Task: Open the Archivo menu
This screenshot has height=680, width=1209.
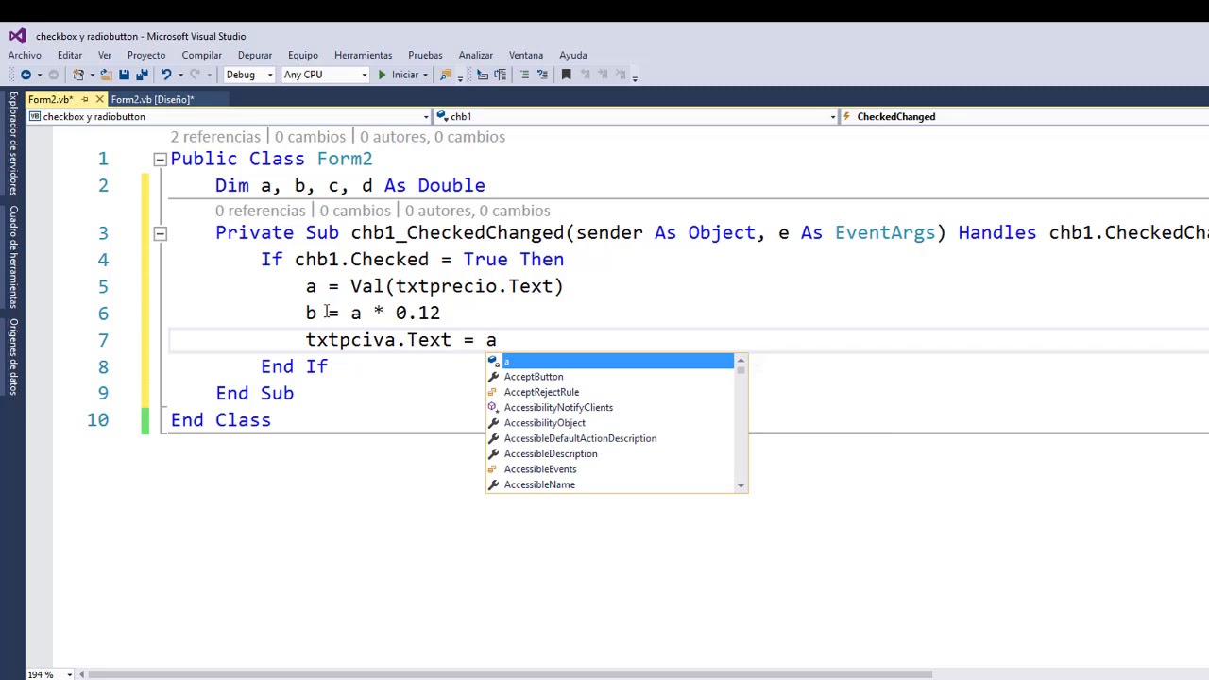Action: tap(25, 55)
